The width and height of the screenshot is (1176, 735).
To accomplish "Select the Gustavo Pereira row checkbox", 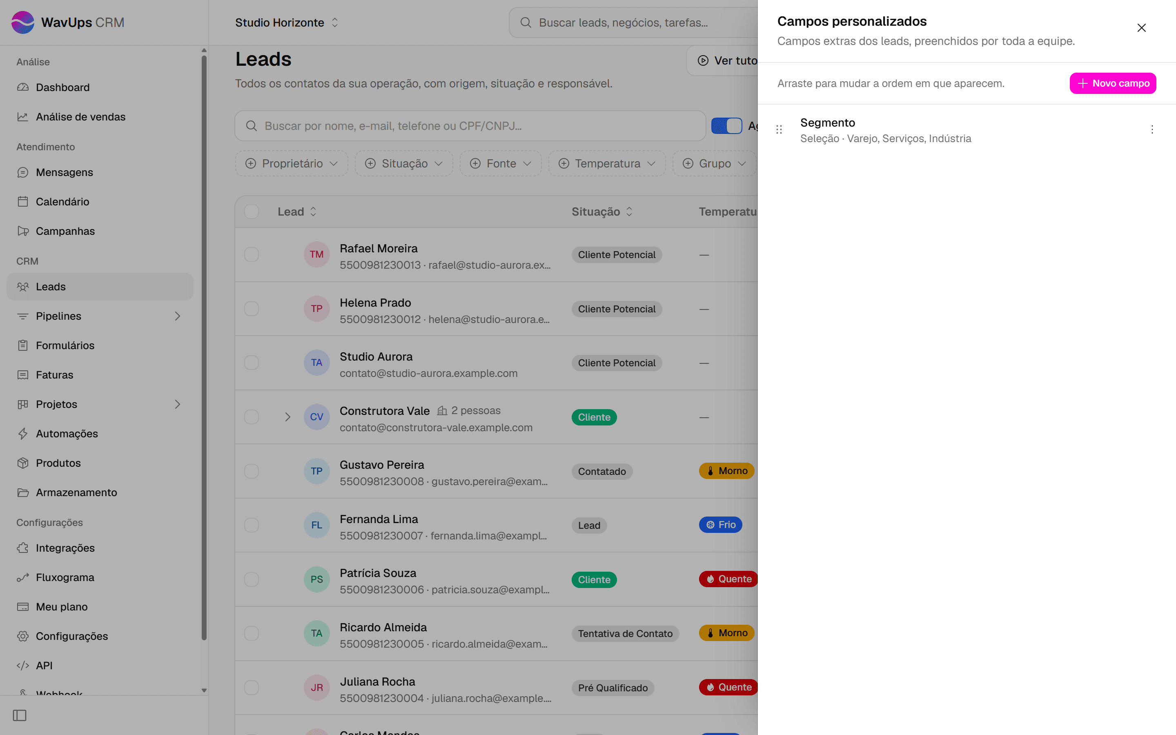I will pos(251,471).
